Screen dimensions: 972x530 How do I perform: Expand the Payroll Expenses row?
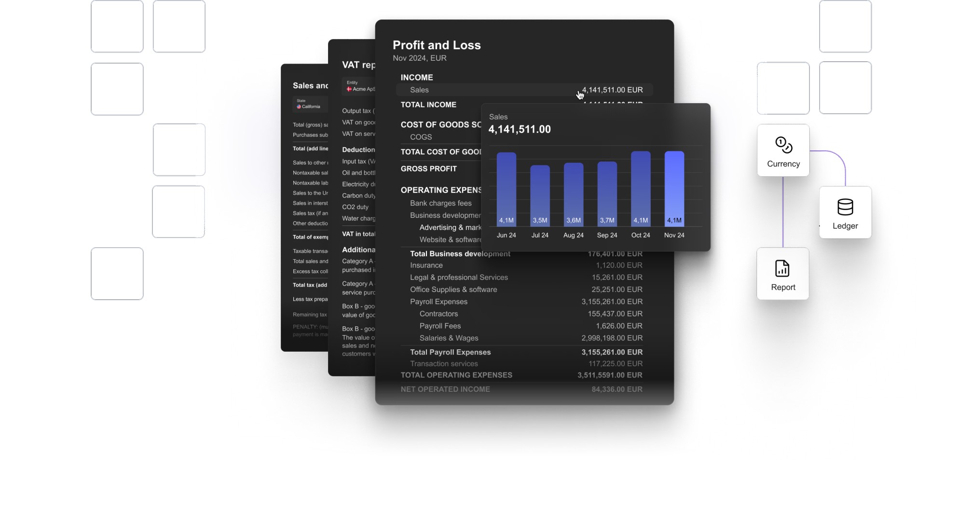(438, 302)
